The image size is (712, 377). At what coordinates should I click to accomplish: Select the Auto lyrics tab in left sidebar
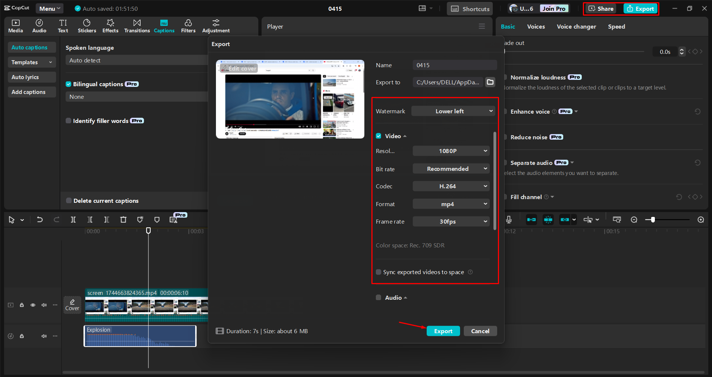(x=25, y=77)
